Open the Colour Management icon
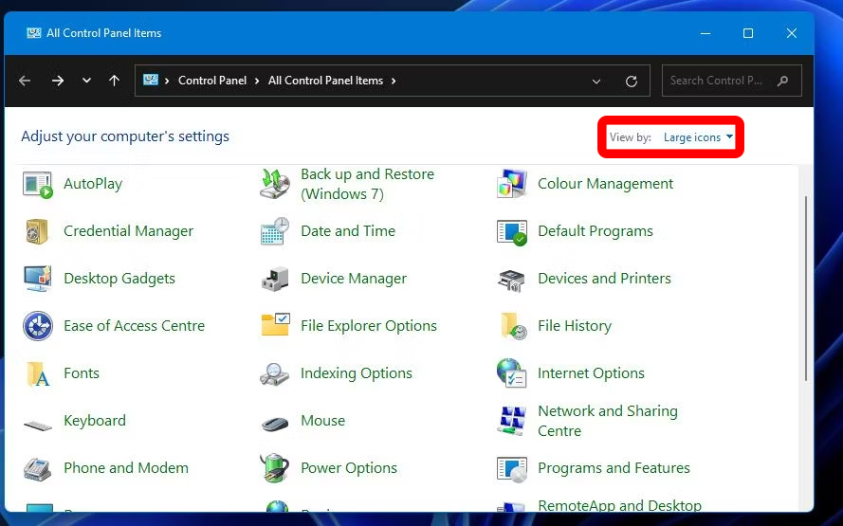The width and height of the screenshot is (843, 526). coord(511,184)
